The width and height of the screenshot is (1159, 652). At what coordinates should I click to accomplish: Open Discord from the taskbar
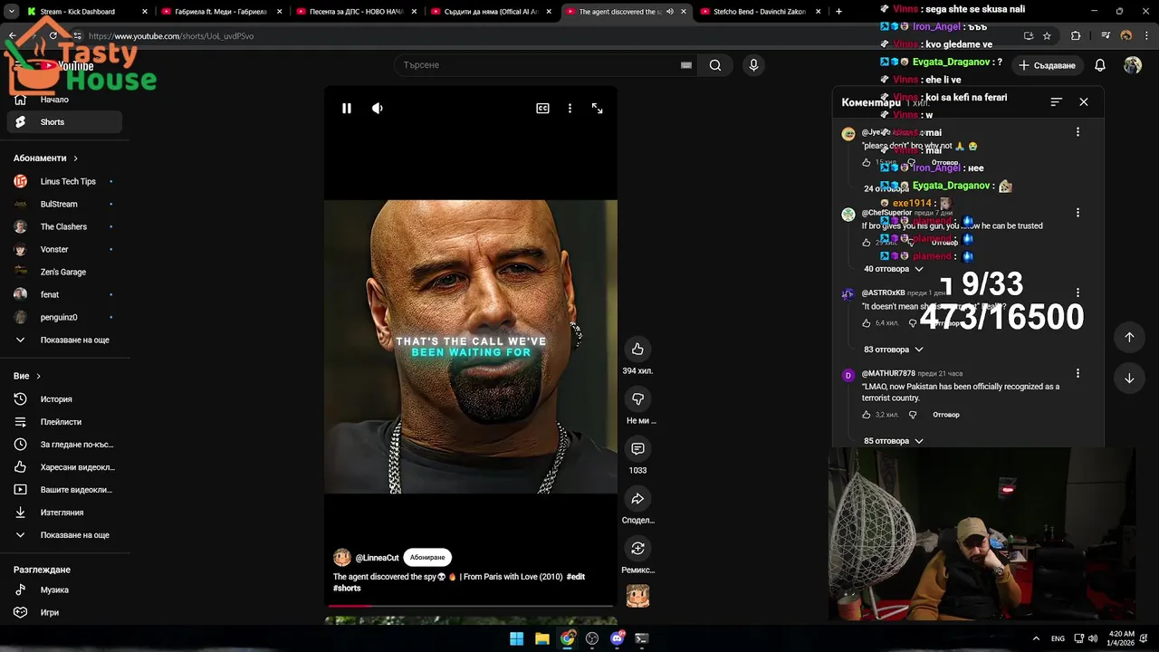(x=618, y=638)
